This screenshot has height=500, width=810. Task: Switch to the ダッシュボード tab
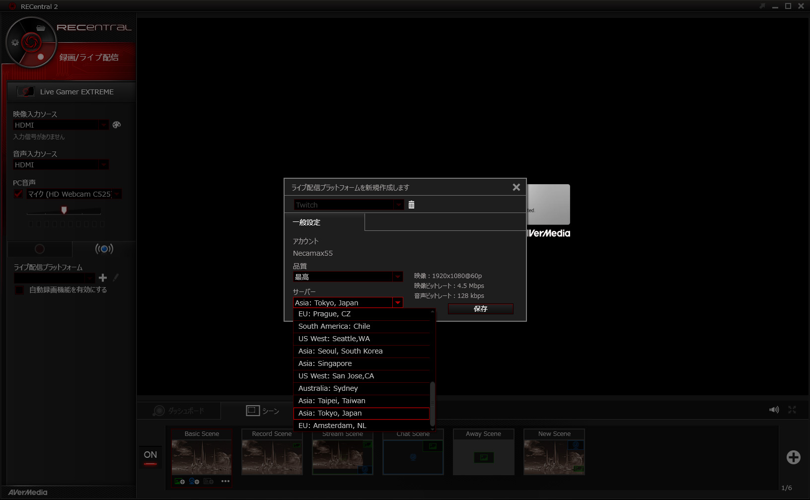[179, 411]
